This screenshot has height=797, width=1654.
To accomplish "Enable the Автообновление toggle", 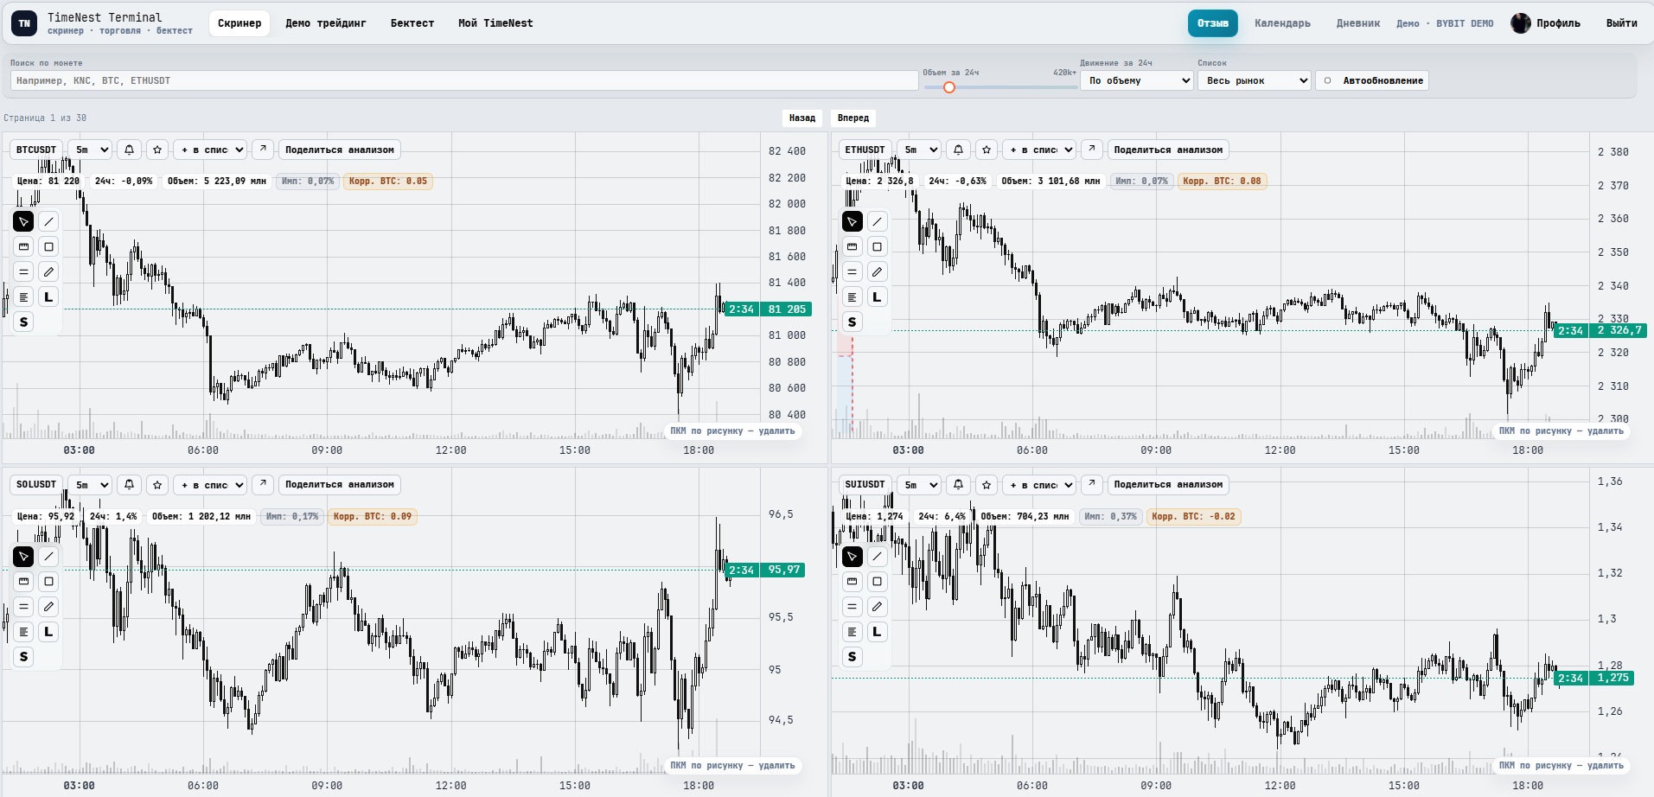I will click(x=1372, y=80).
